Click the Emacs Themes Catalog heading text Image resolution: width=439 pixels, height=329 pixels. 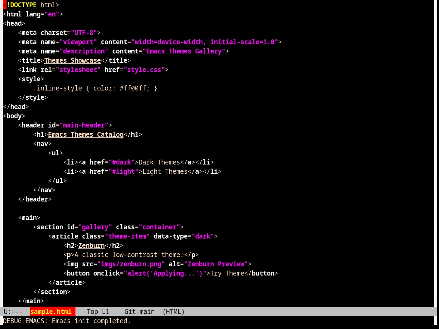click(x=86, y=134)
